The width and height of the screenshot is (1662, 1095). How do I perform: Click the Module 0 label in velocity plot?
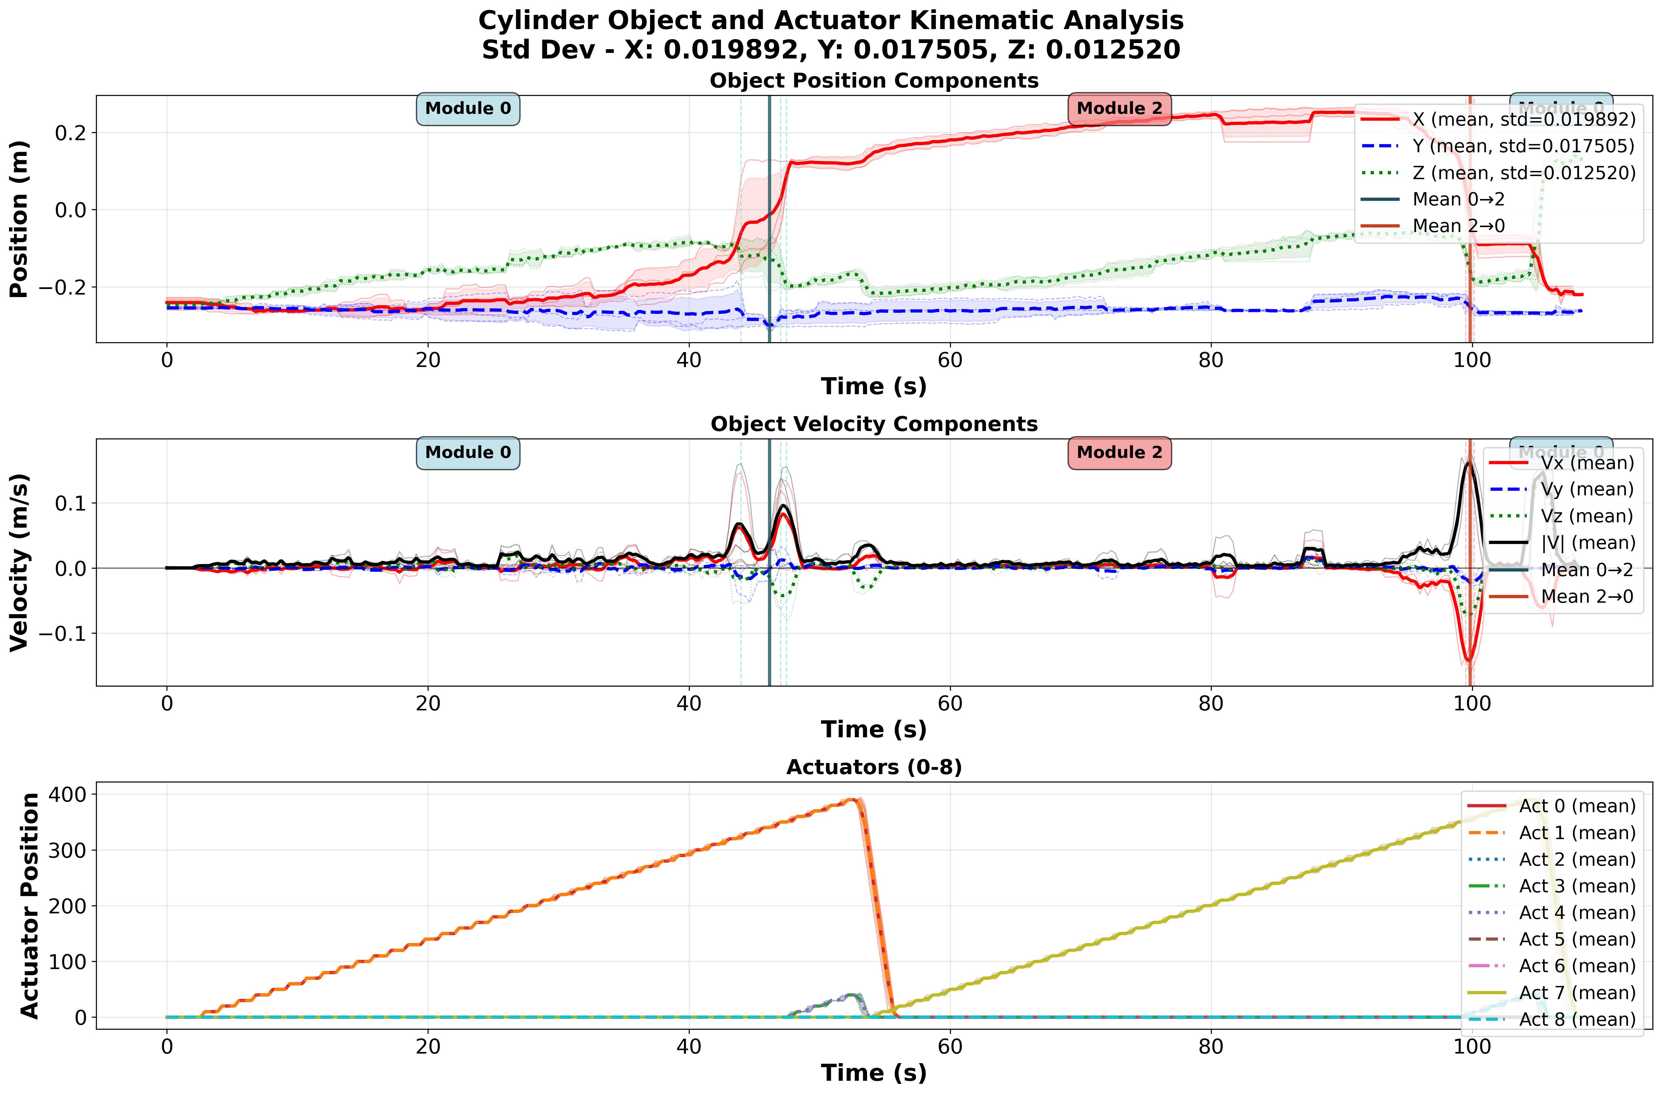[468, 453]
